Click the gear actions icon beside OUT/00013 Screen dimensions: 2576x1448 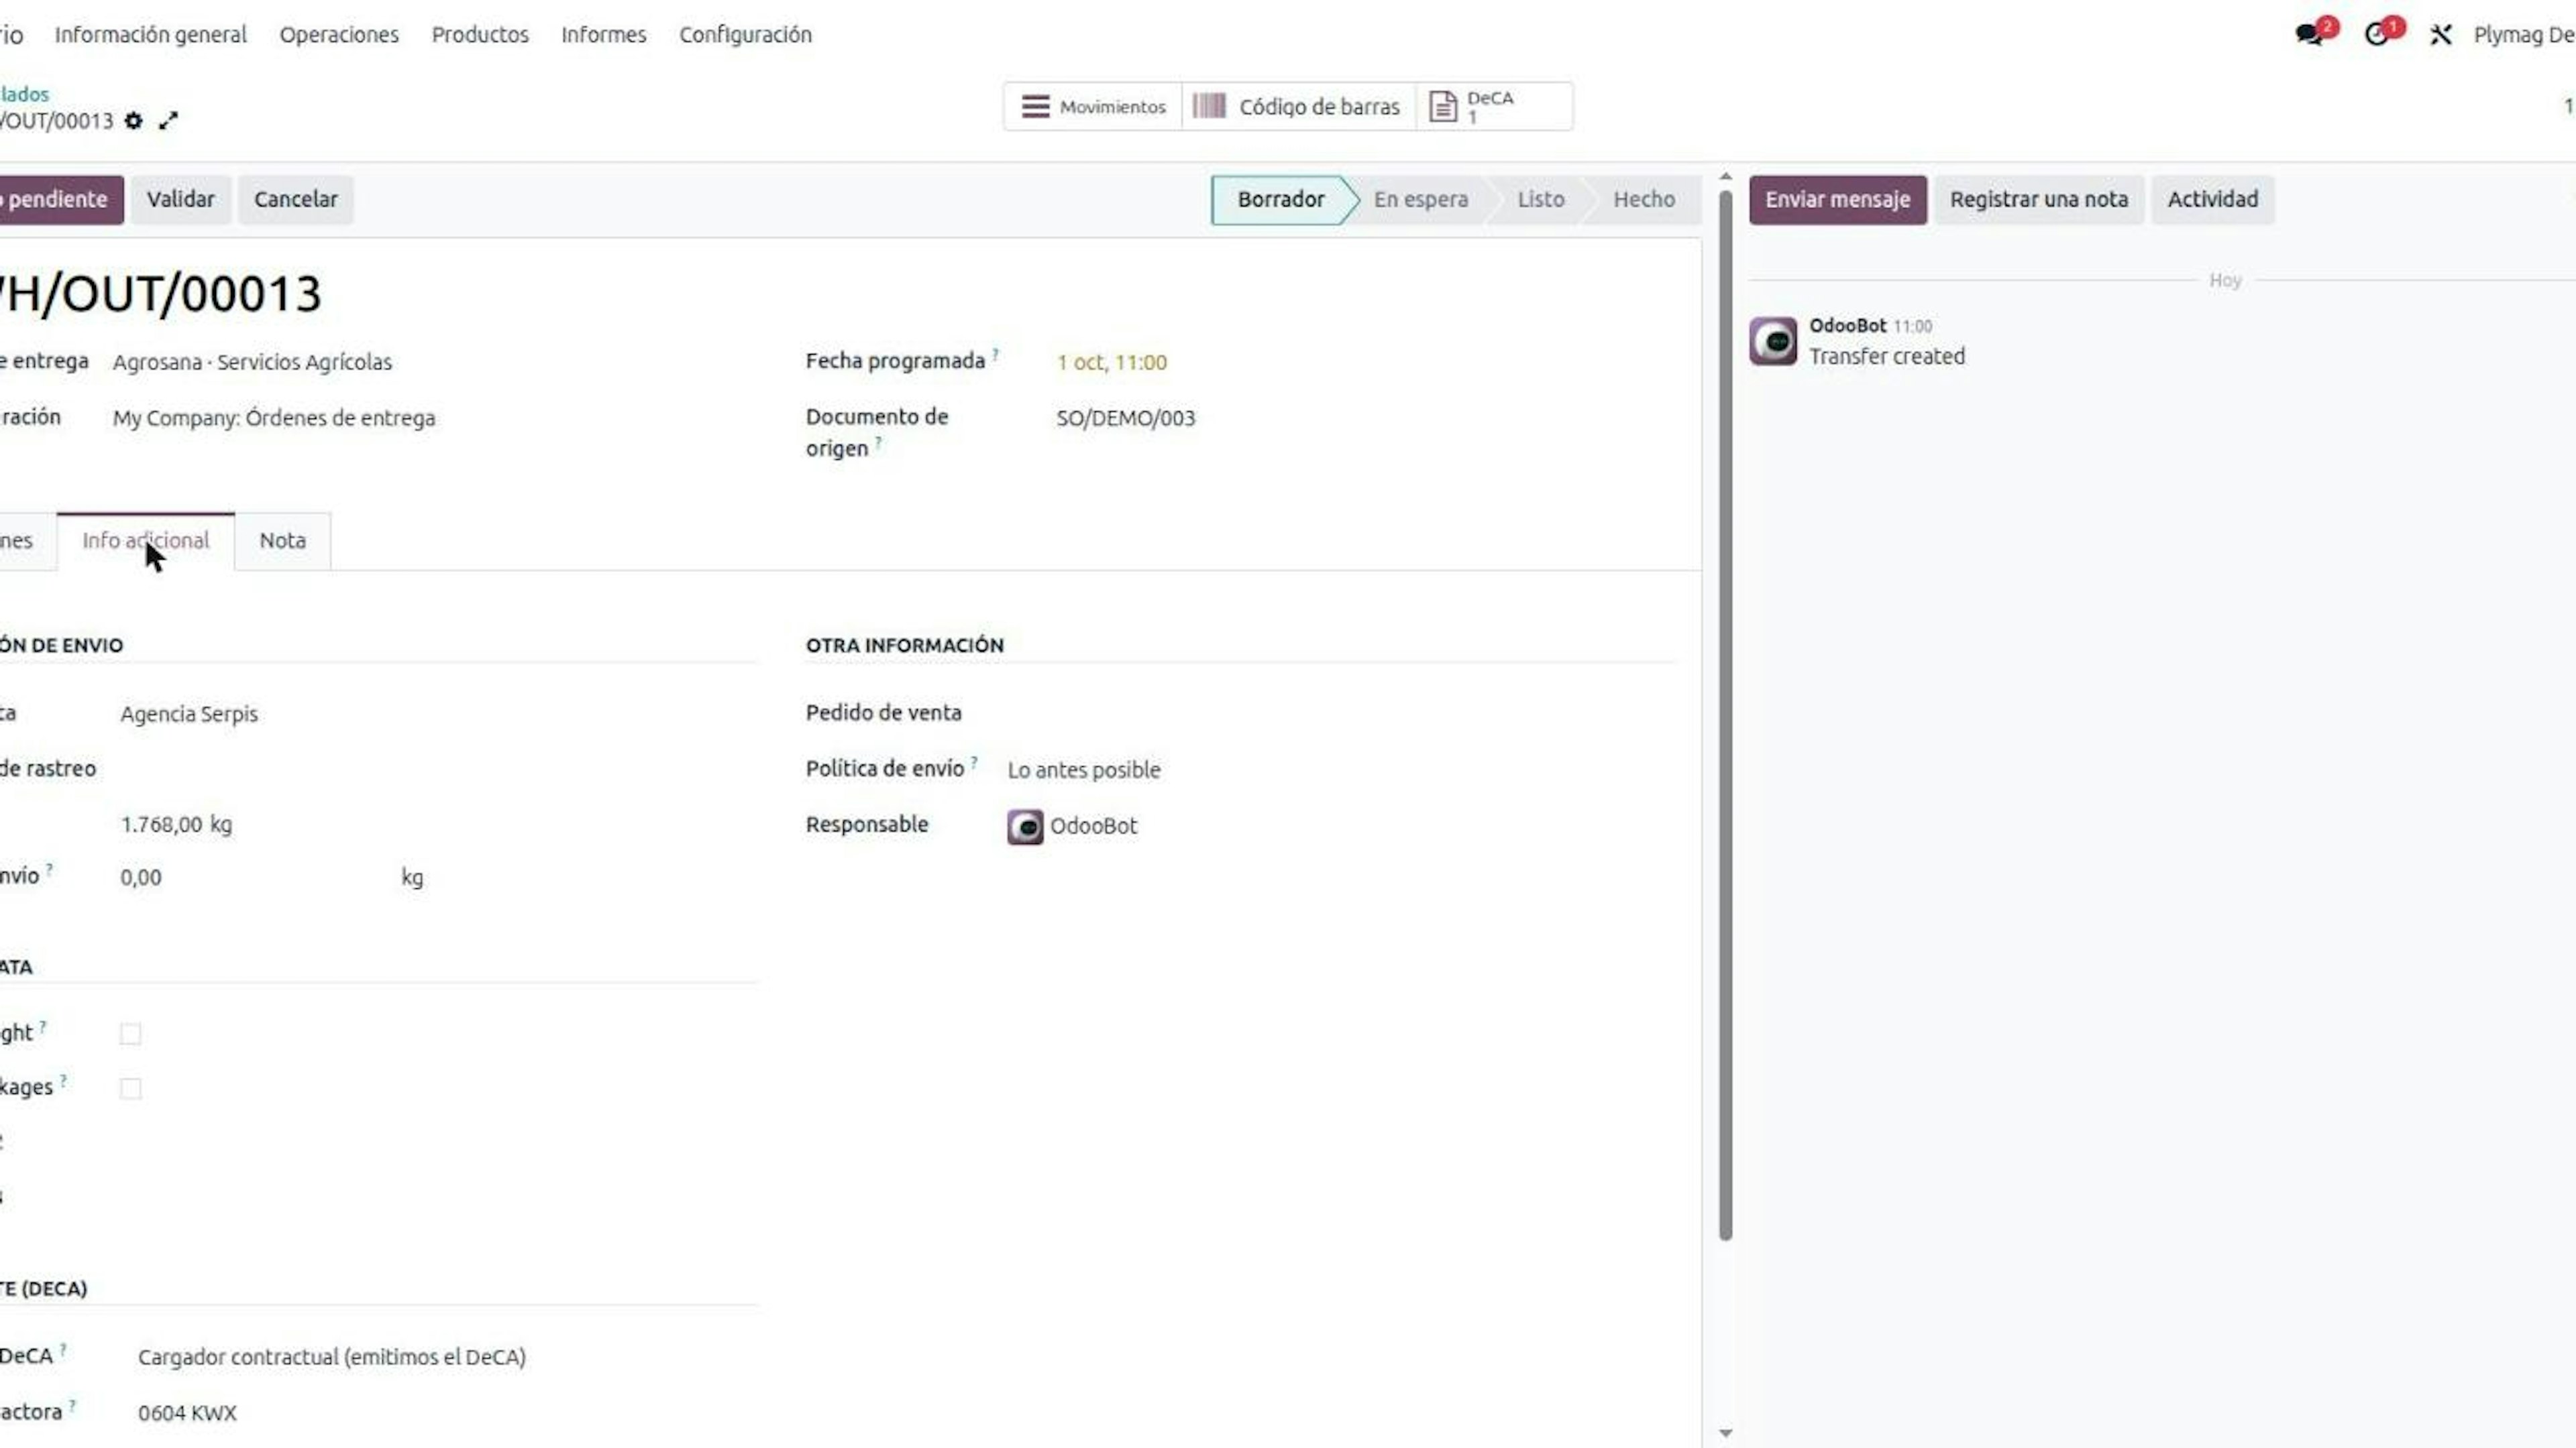134,121
